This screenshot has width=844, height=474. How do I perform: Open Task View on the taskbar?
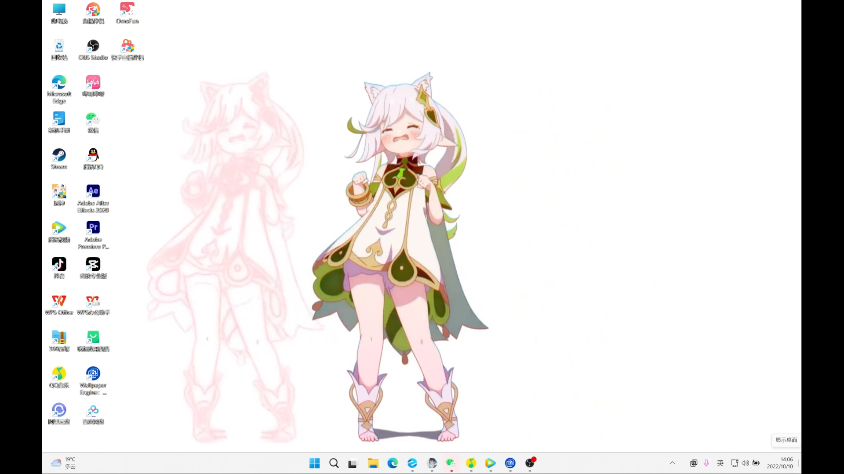353,463
